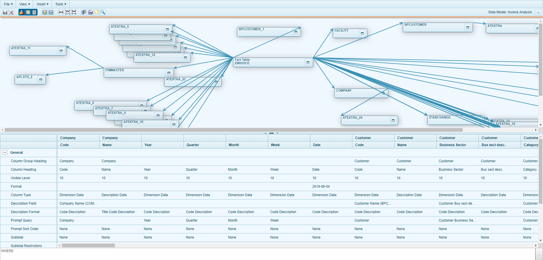Toggle the gray database panel view button
The image size is (543, 260).
(x=34, y=12)
